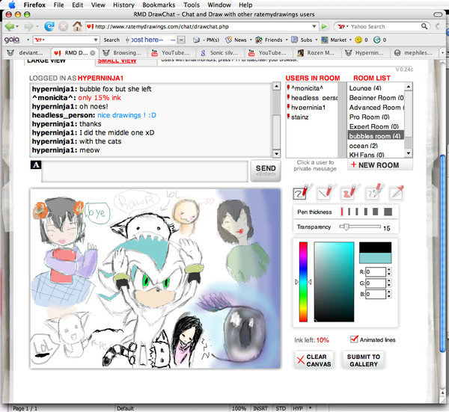Click the chat message input field
Screen dimensions: 449x412
[x=145, y=171]
